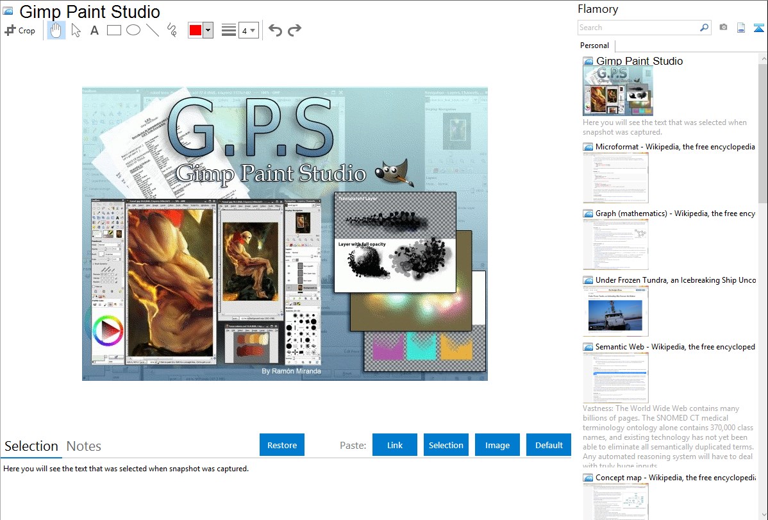Click the document page icon beside the camera

(x=741, y=28)
